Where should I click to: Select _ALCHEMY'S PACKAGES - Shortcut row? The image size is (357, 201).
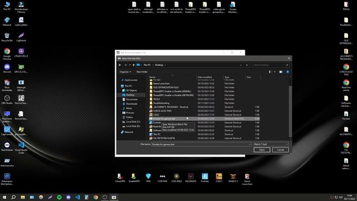[204, 107]
